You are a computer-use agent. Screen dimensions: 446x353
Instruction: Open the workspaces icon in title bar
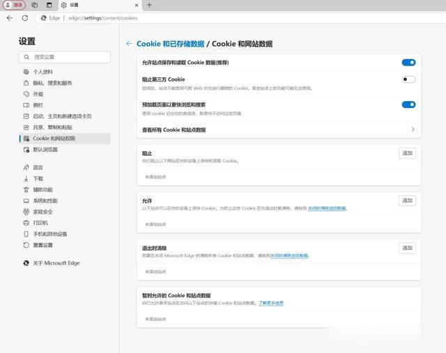point(35,5)
